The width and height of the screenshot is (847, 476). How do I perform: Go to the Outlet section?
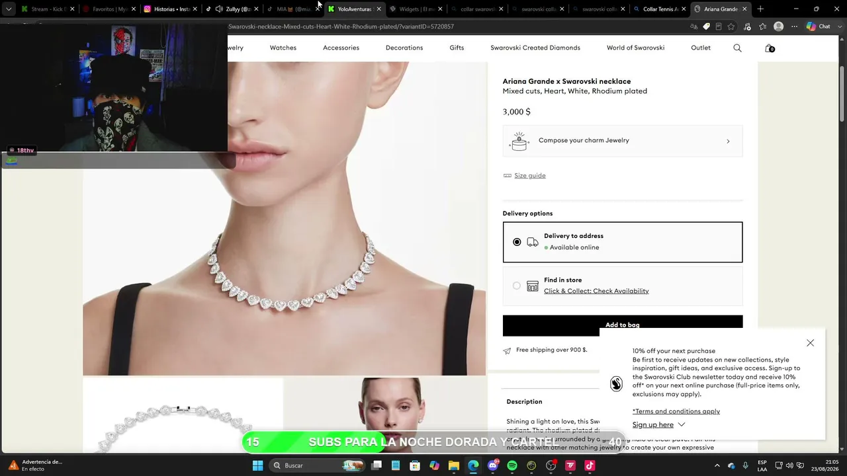click(x=701, y=48)
